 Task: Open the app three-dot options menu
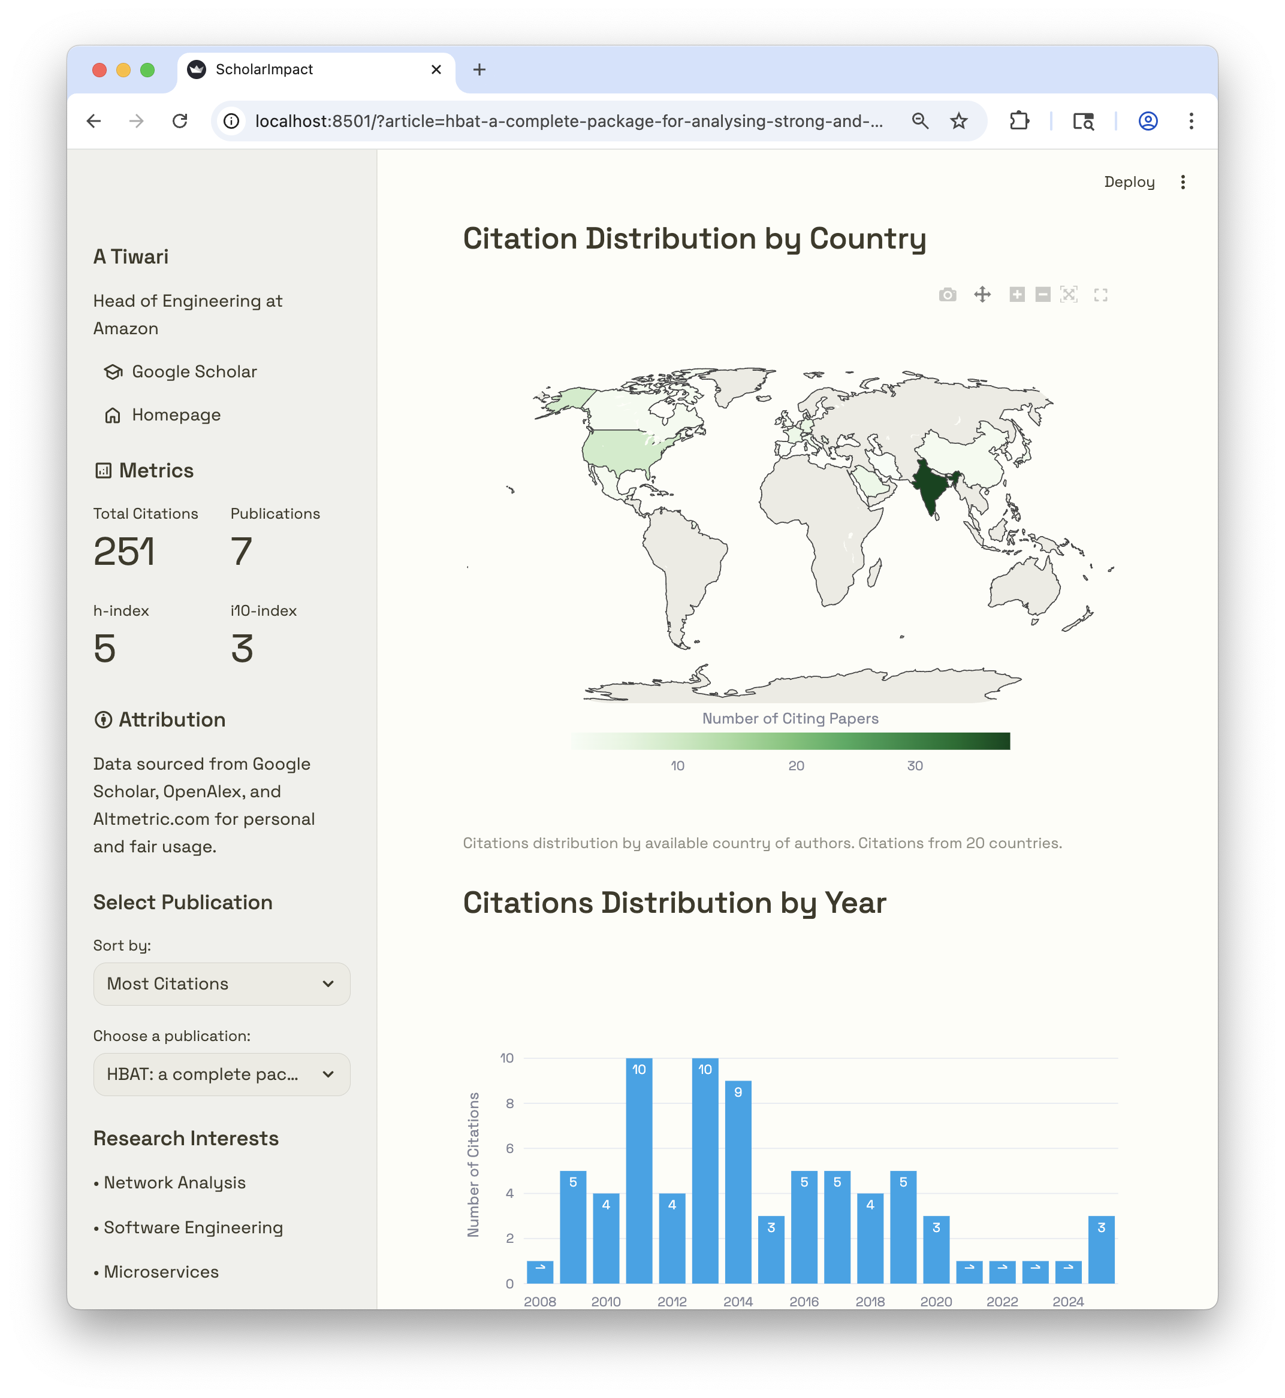click(x=1183, y=182)
